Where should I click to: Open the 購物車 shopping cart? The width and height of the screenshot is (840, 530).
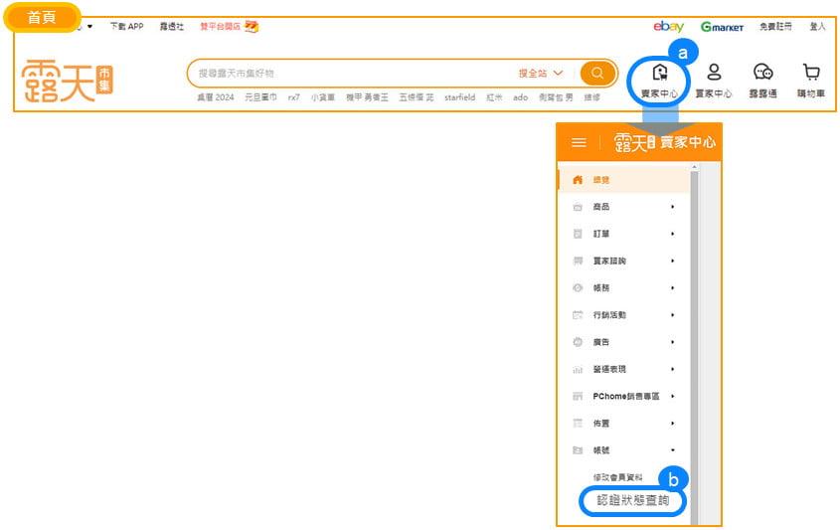point(811,79)
